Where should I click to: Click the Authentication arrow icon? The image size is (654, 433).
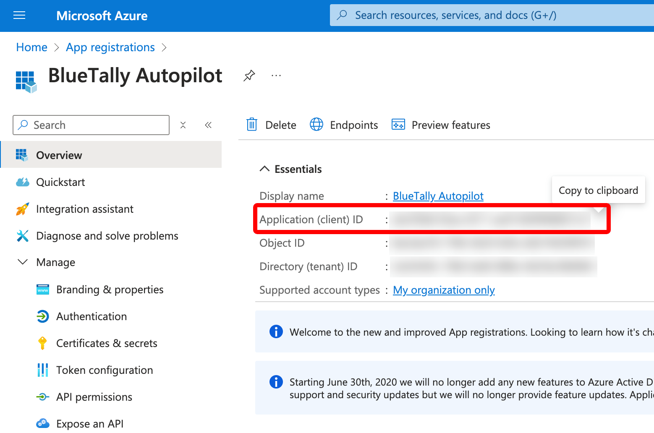(43, 316)
